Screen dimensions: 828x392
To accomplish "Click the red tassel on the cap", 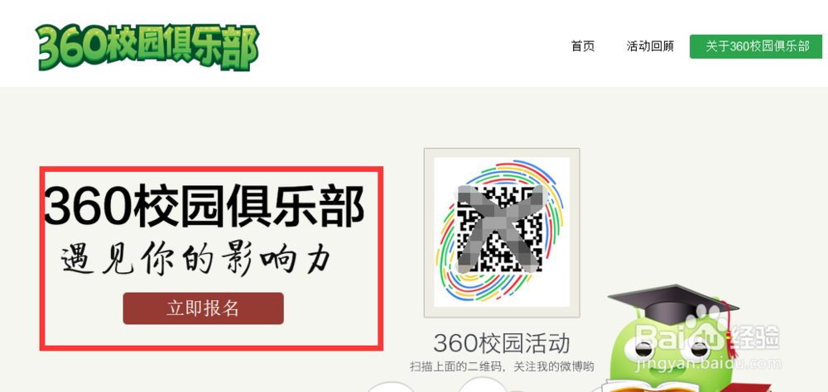I will (729, 330).
